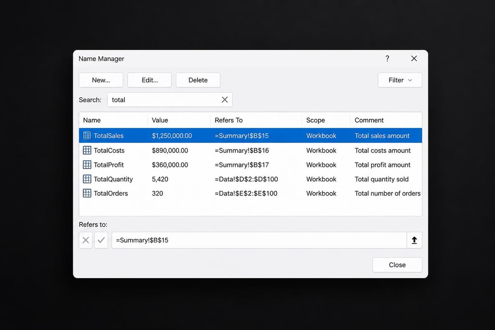Collapse the dialog with the range selector arrow
Image resolution: width=495 pixels, height=330 pixels.
click(414, 240)
